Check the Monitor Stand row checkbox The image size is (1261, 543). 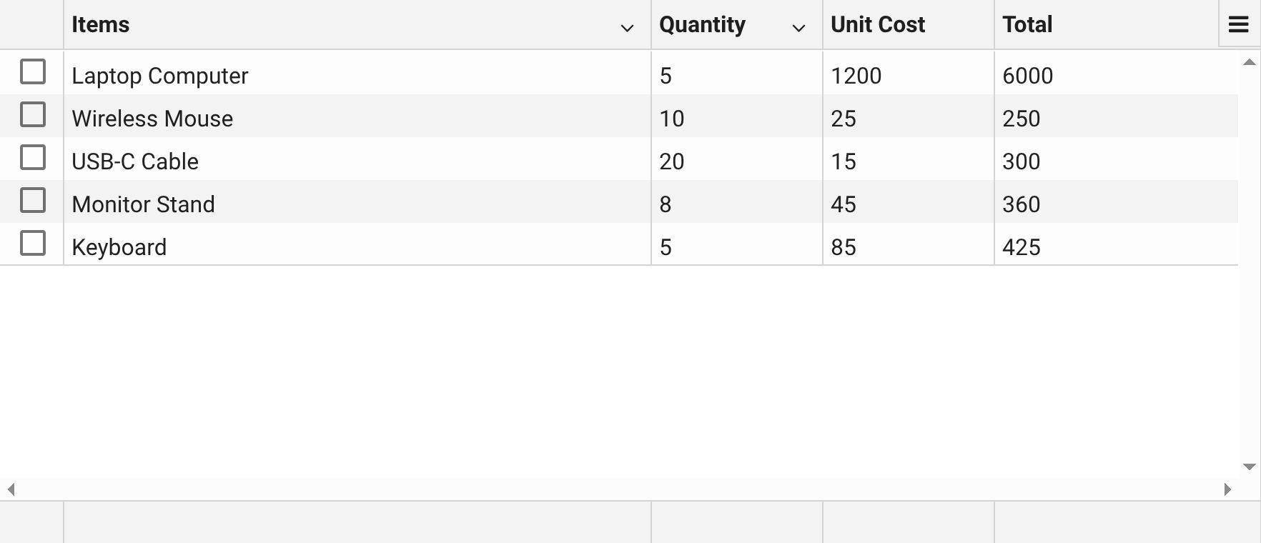(33, 201)
